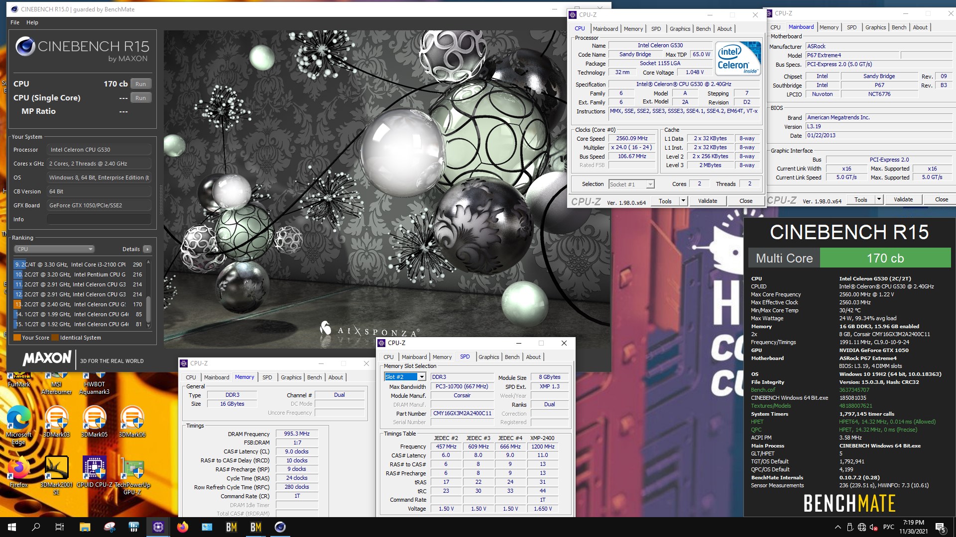Select the 3DMark03 desktop icon
The width and height of the screenshot is (956, 537).
[56, 421]
